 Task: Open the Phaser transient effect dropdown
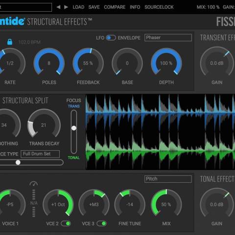pyautogui.click(x=168, y=38)
